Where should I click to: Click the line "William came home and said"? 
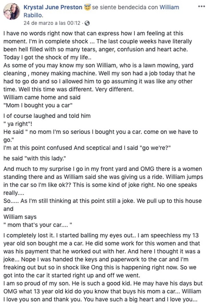pos(42,97)
